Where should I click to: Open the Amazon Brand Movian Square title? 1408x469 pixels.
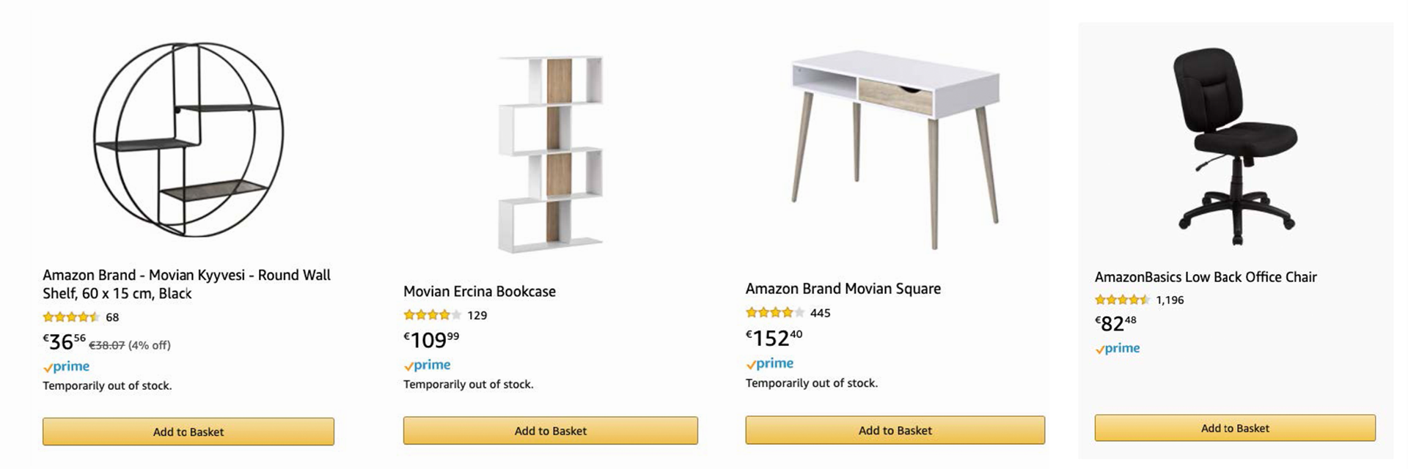pyautogui.click(x=843, y=289)
